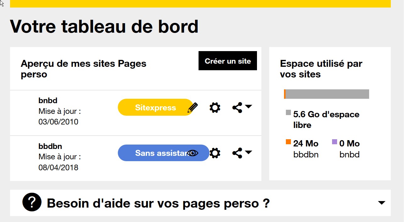Click the orange segment of the storage bar
The width and height of the screenshot is (404, 222).
285,94
